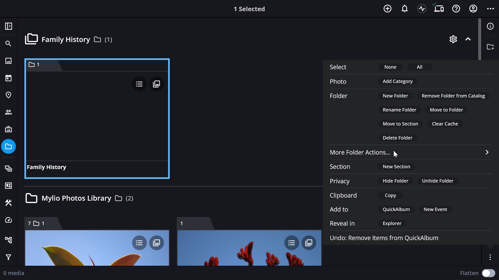Open Family History section settings gear
Screen dimensions: 499x280
pos(453,39)
